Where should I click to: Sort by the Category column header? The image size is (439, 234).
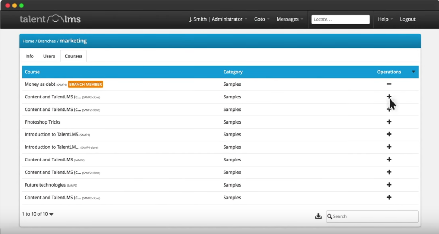233,72
